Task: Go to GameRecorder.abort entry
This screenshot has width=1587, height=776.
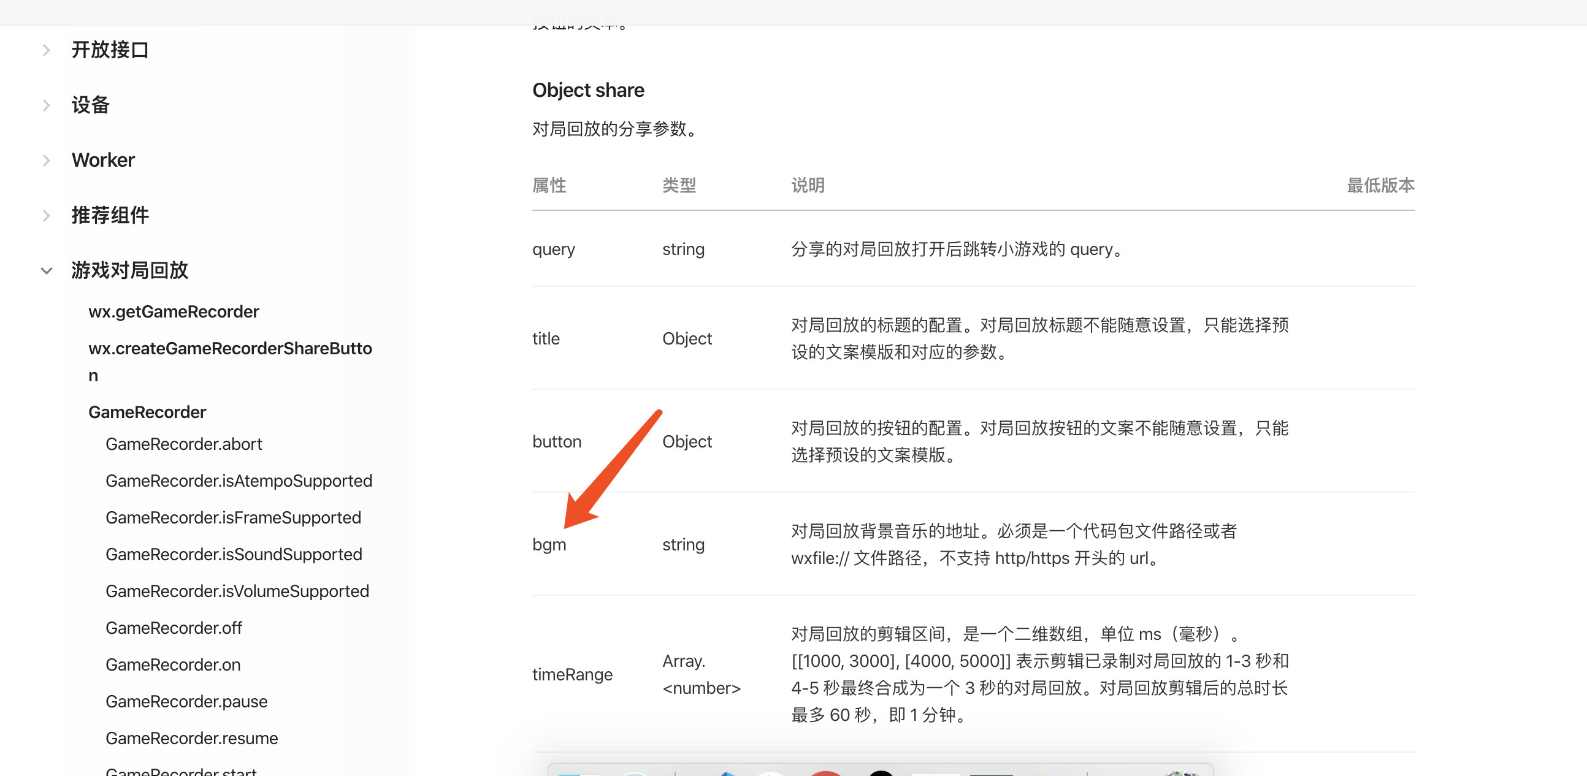Action: pyautogui.click(x=183, y=444)
